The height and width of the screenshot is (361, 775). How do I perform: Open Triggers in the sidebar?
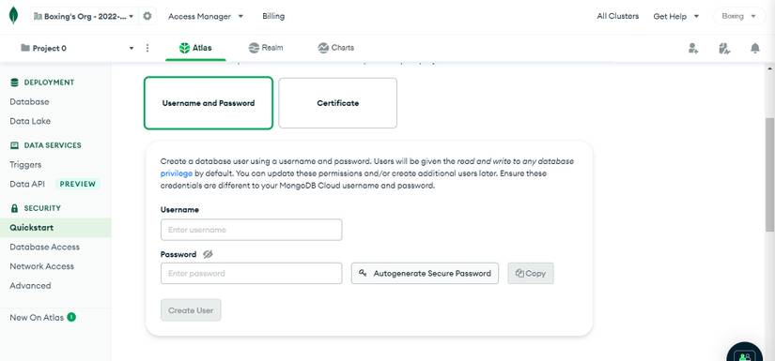25,165
